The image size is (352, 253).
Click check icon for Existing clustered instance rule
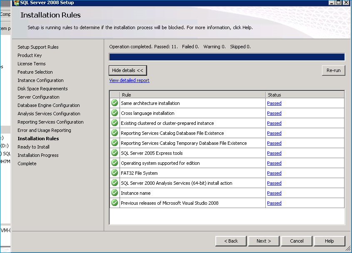coord(115,123)
